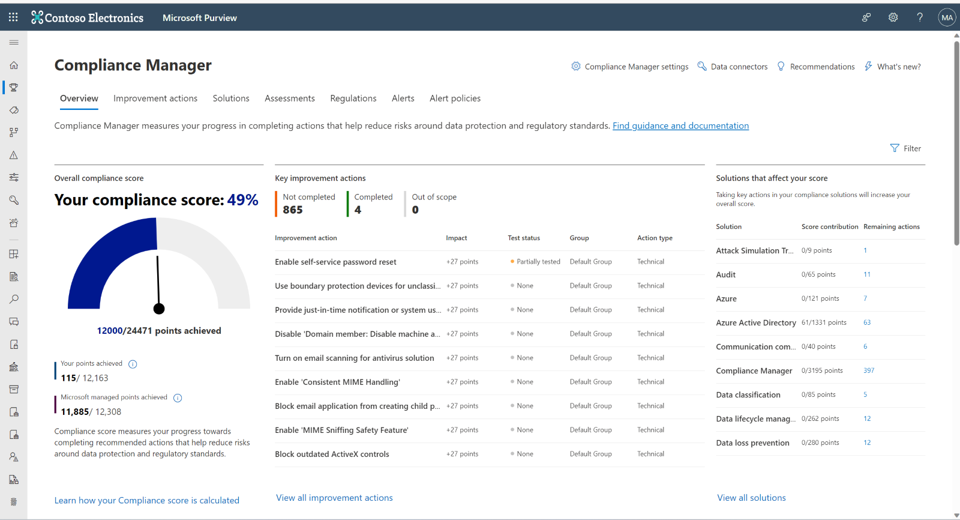Open the Filter button
Viewport: 960px width, 520px height.
point(905,148)
